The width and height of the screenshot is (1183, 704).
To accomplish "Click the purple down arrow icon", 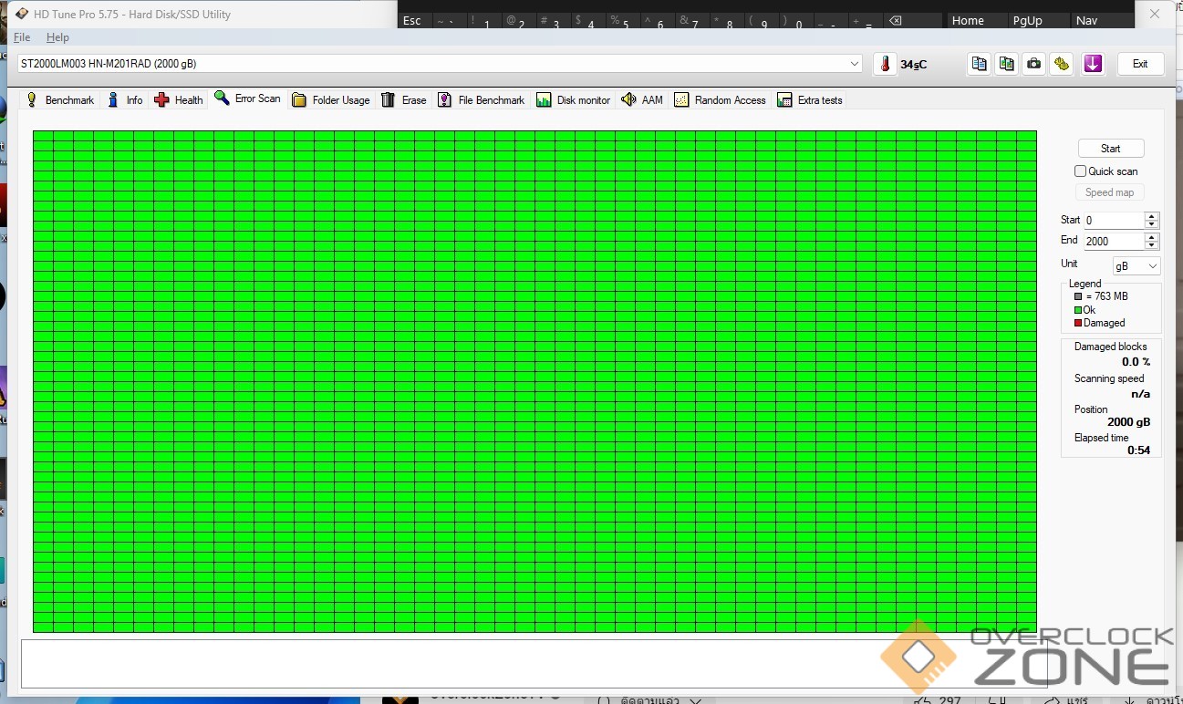I will 1093,64.
